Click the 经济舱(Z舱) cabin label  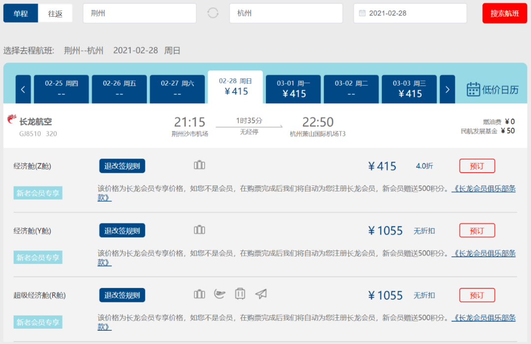pos(32,166)
